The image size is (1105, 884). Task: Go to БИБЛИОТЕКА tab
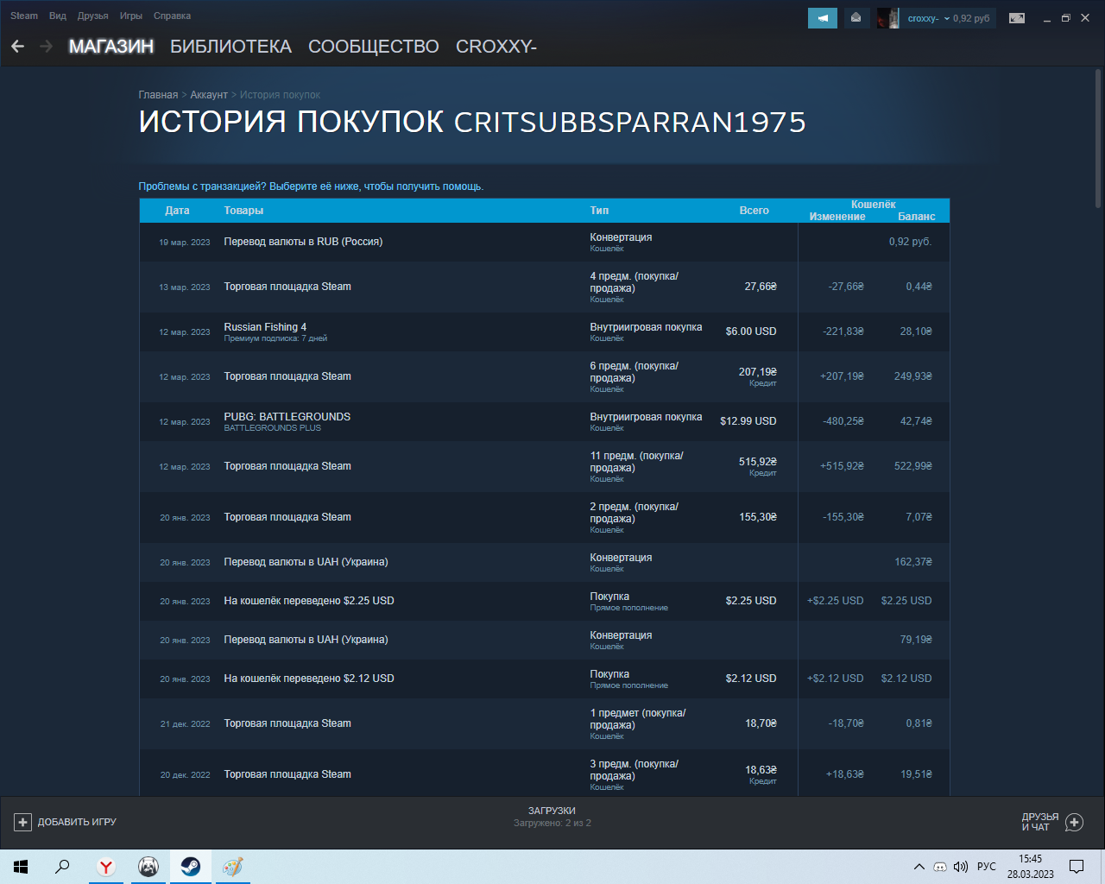point(230,47)
